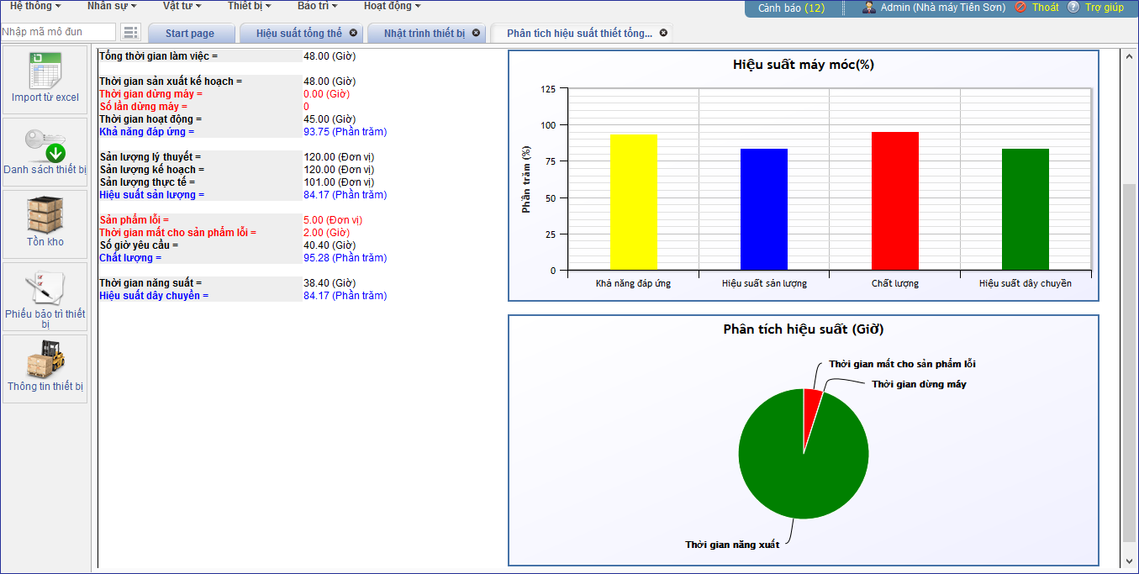
Task: Open the Vật tư dropdown menu
Action: point(182,6)
